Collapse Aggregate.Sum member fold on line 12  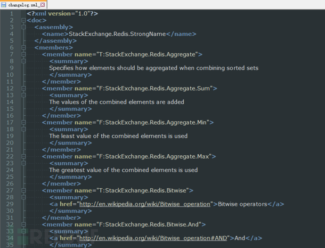(24, 88)
